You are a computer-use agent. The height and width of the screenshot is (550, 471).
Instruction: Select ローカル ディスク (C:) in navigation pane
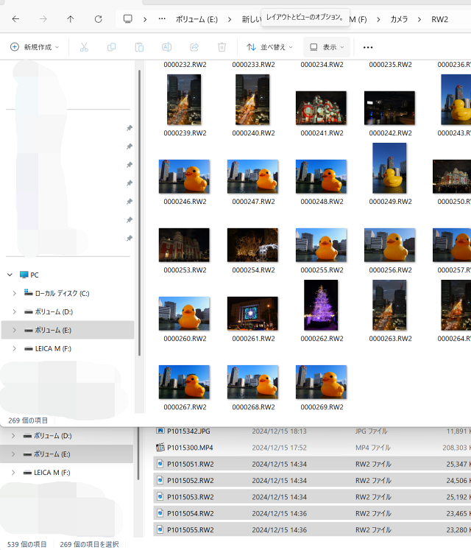click(x=57, y=293)
